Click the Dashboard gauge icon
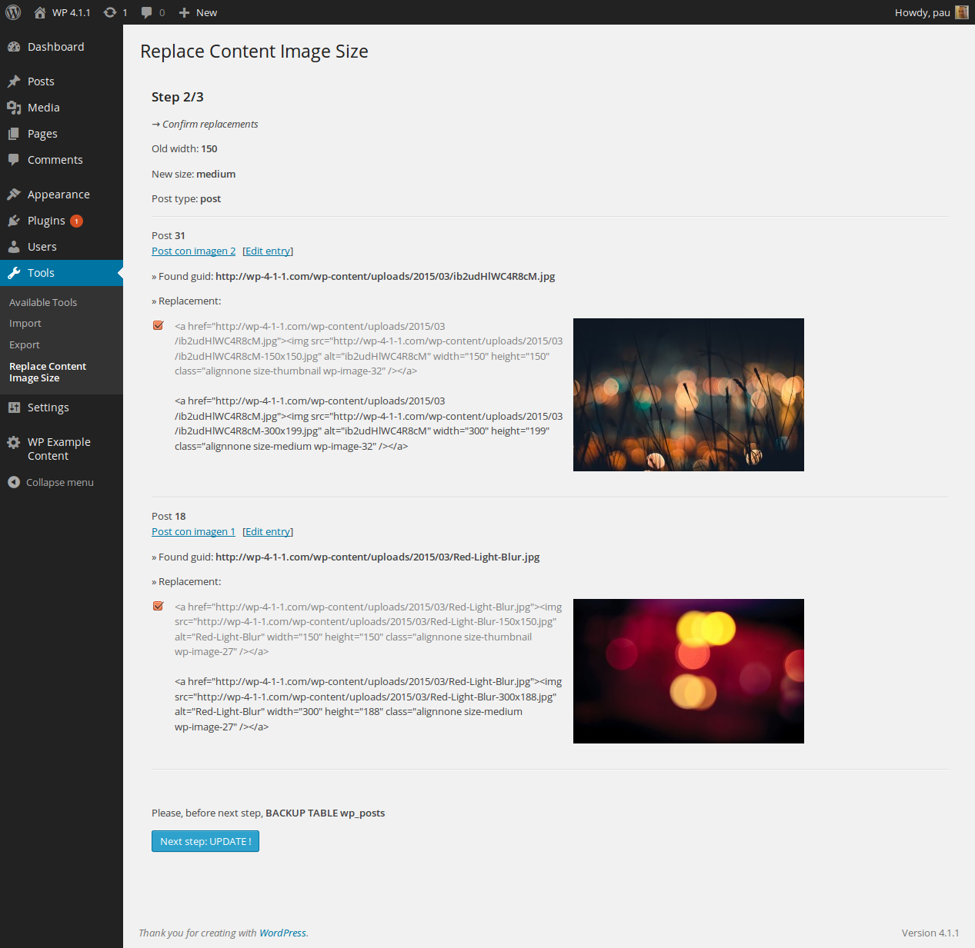This screenshot has height=948, width=975. pos(14,47)
